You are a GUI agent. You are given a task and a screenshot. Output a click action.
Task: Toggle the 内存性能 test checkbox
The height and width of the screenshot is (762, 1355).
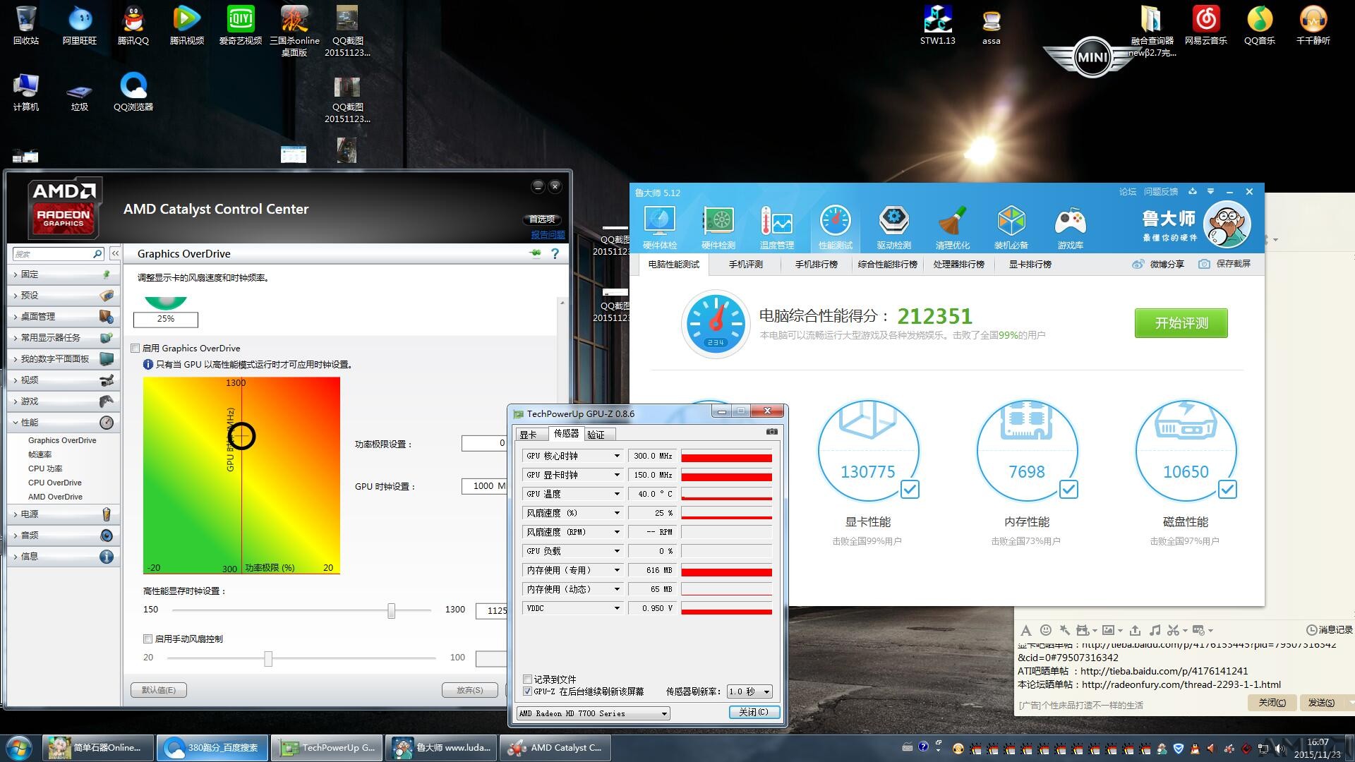coord(1068,489)
